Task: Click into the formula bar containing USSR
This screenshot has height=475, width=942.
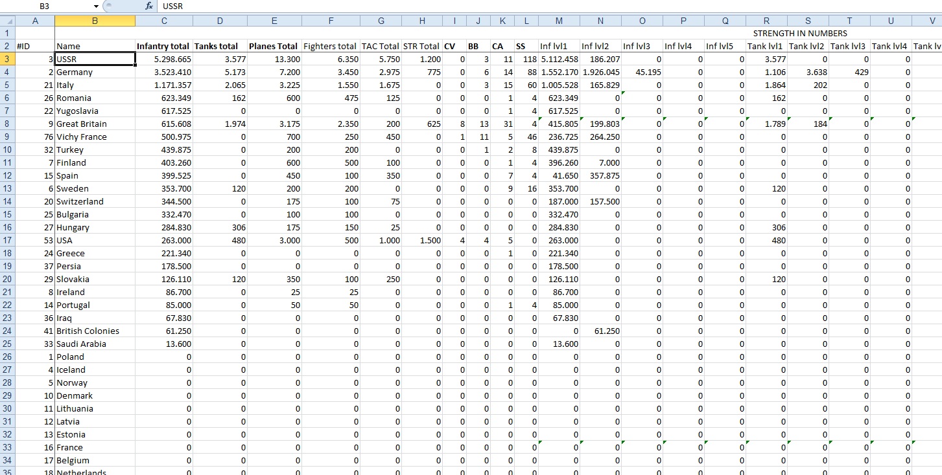Action: tap(550, 6)
